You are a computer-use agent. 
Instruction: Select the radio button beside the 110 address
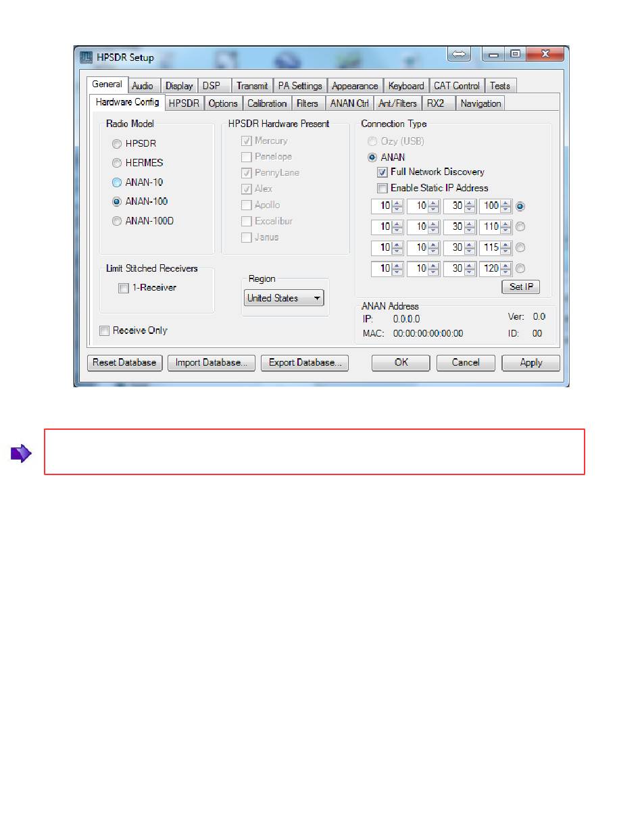pos(520,227)
